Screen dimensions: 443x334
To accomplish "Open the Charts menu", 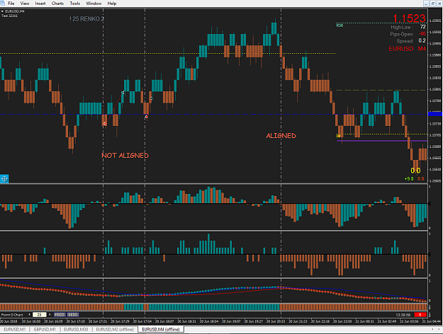I will pyautogui.click(x=57, y=4).
